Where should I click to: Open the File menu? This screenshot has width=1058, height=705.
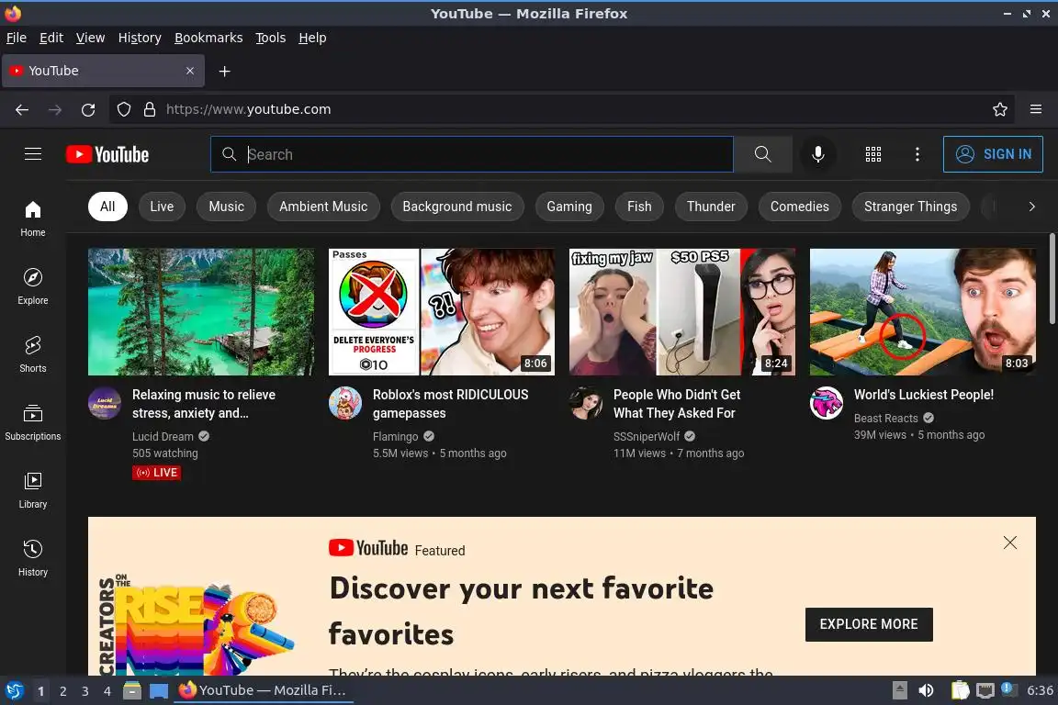click(17, 38)
